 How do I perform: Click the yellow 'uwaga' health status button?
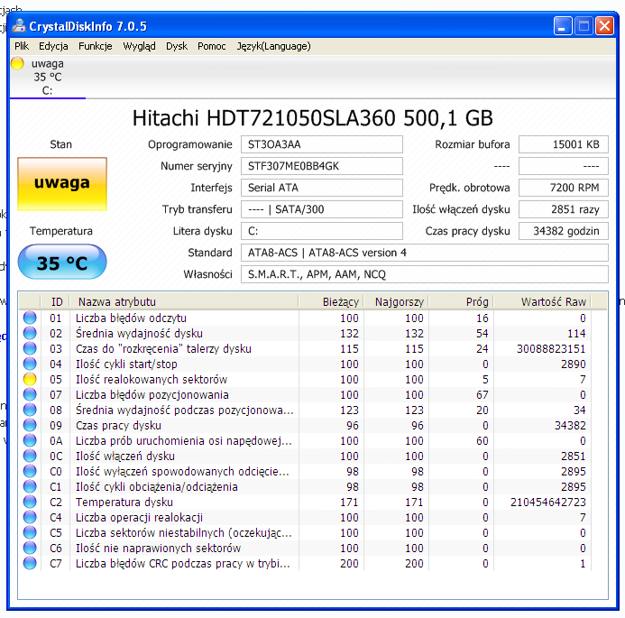click(62, 183)
